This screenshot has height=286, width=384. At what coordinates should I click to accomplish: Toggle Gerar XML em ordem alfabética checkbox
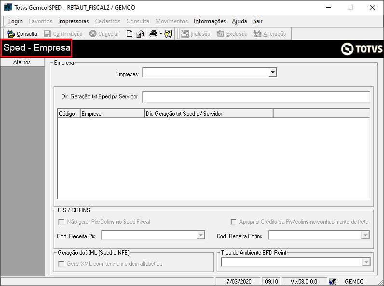click(61, 264)
